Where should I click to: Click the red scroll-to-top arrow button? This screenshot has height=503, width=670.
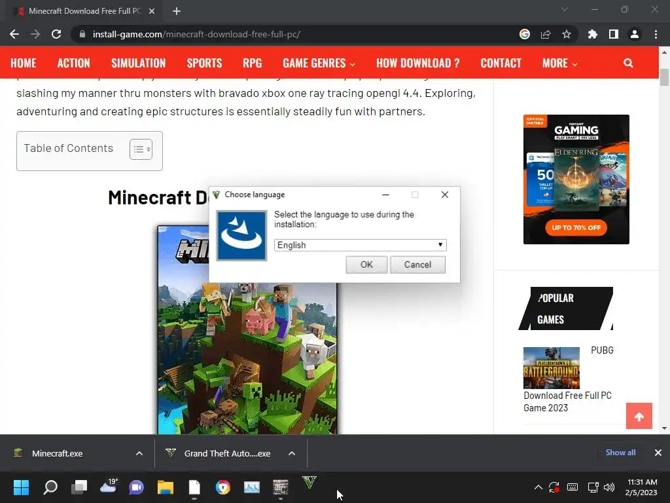coord(639,416)
